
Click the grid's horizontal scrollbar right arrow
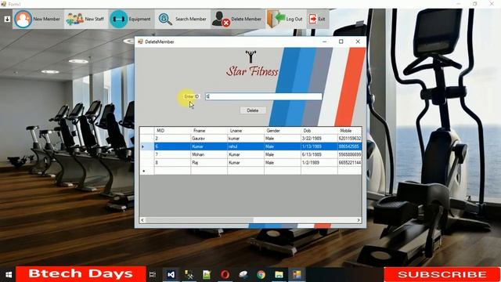359,220
